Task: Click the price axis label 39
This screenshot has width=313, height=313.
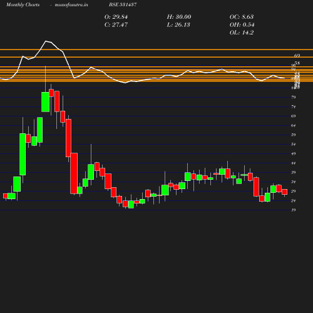Action: tap(294, 172)
